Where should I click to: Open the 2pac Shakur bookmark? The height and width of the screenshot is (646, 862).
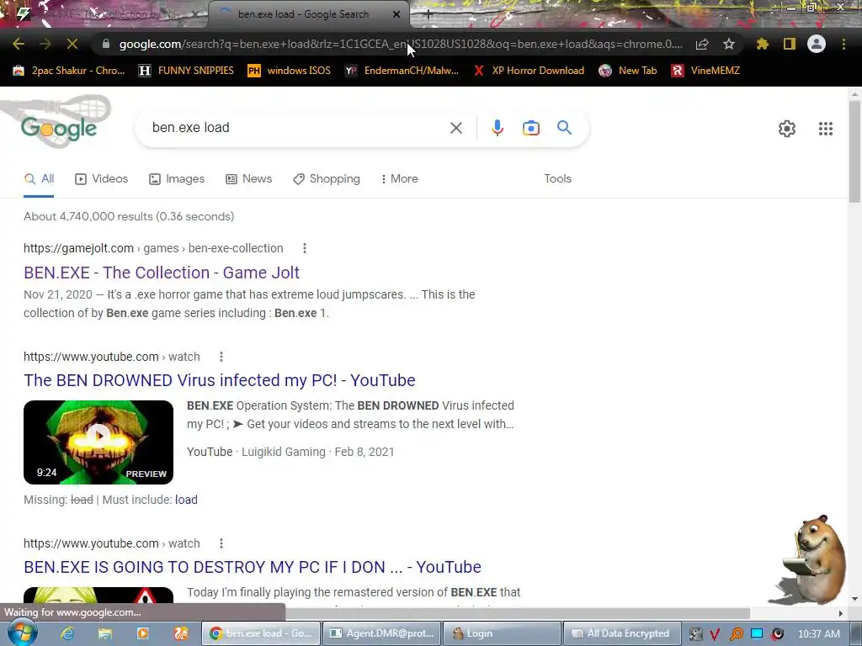pos(69,71)
